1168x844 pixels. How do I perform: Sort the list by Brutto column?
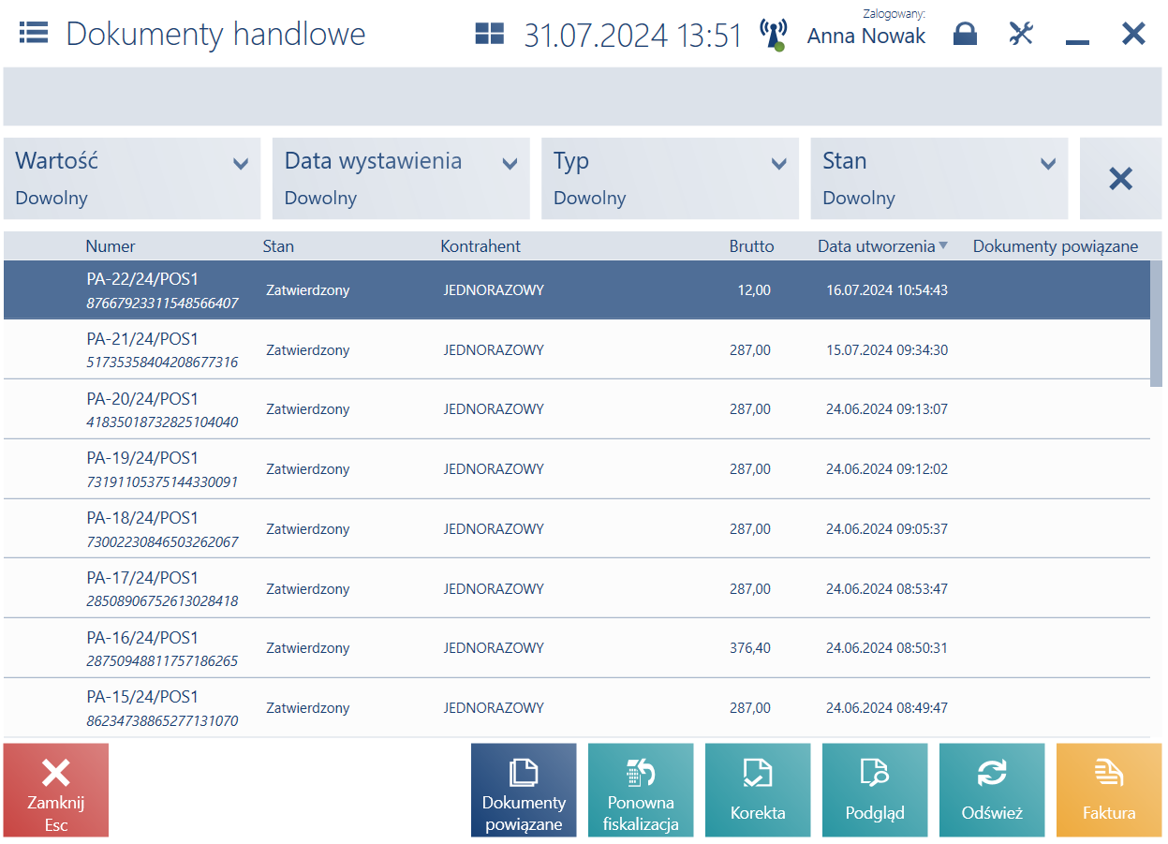click(751, 246)
